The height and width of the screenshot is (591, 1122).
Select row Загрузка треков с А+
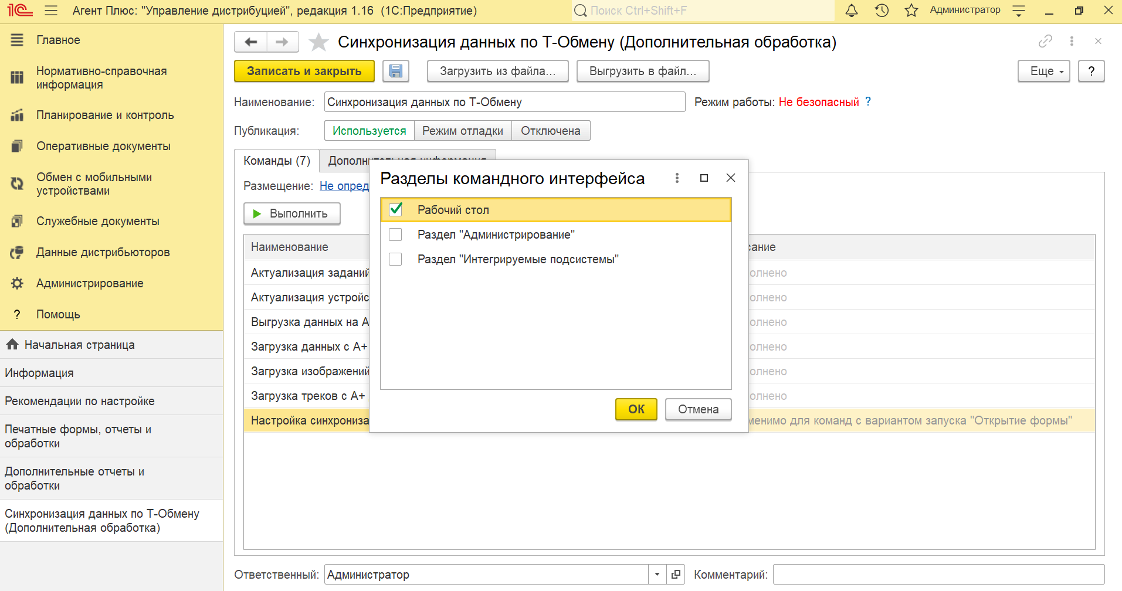[307, 396]
